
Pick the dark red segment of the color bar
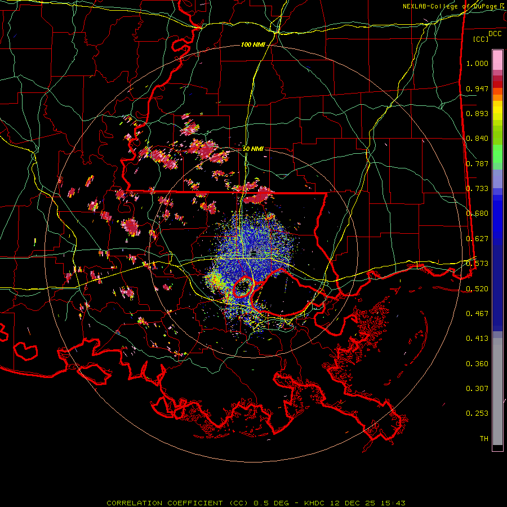497,82
